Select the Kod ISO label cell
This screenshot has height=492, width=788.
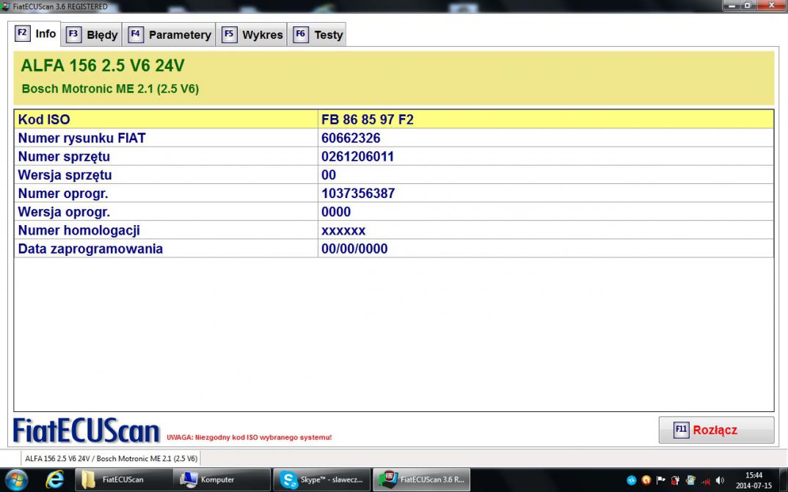[x=166, y=120]
